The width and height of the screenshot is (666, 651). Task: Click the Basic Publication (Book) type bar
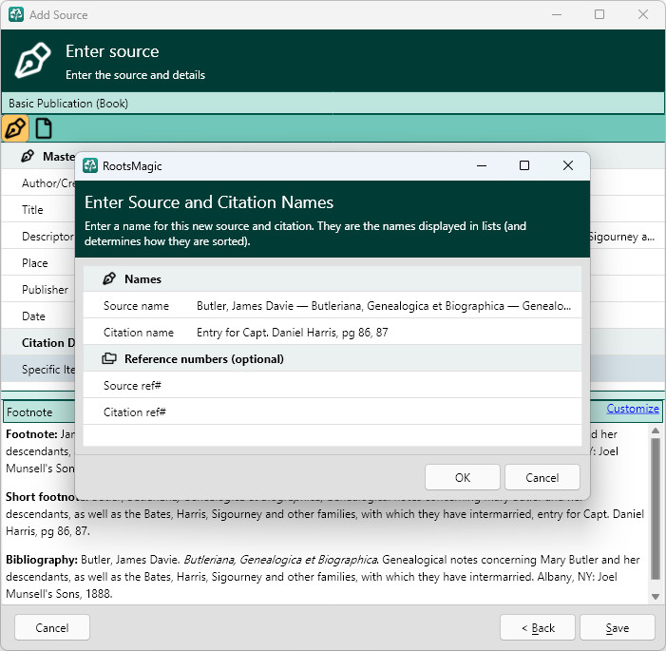[x=333, y=104]
